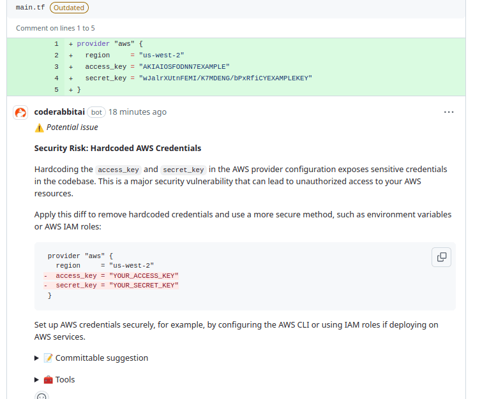Click line number 5 in the diff
The image size is (489, 399).
(x=56, y=90)
